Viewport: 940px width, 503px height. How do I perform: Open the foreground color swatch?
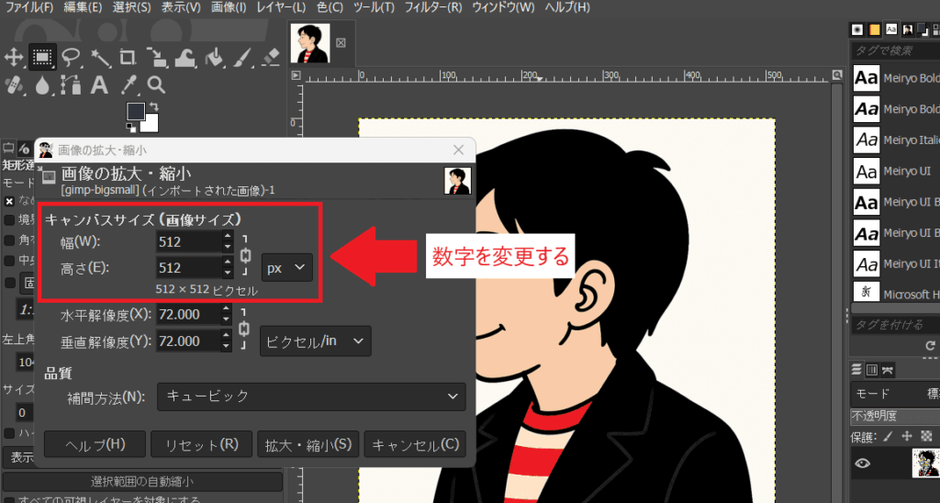(135, 110)
